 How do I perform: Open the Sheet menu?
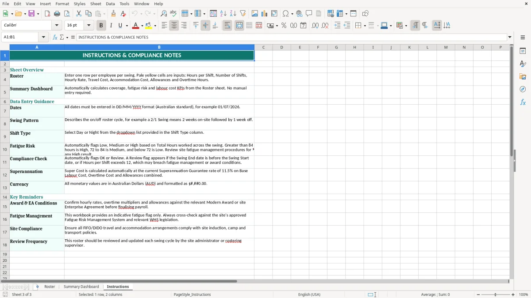click(96, 4)
